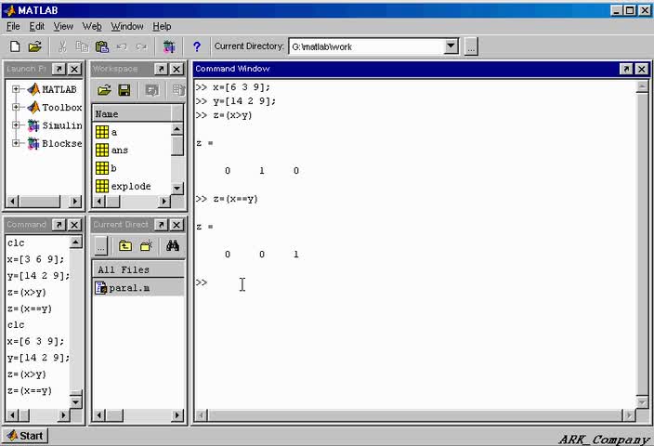Click the Help question mark icon
The image size is (654, 446).
click(196, 46)
